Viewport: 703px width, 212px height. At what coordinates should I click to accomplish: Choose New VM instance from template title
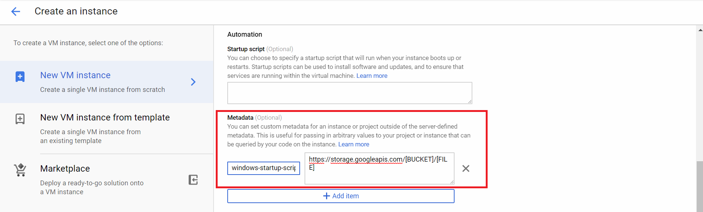point(105,117)
